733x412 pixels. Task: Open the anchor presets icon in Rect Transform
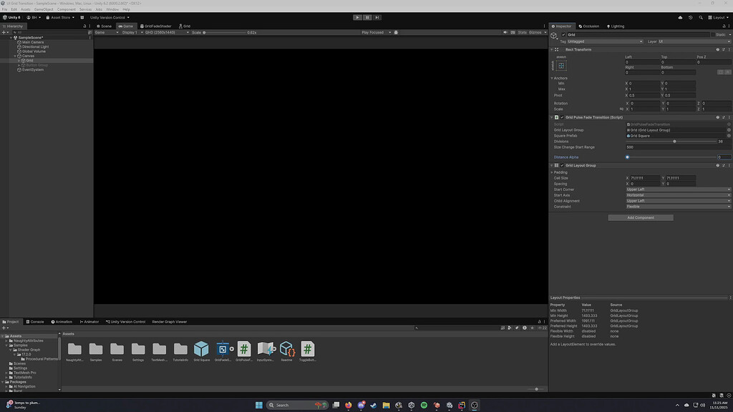pos(563,64)
